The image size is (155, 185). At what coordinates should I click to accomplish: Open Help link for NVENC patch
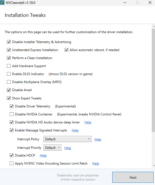tap(96, 163)
